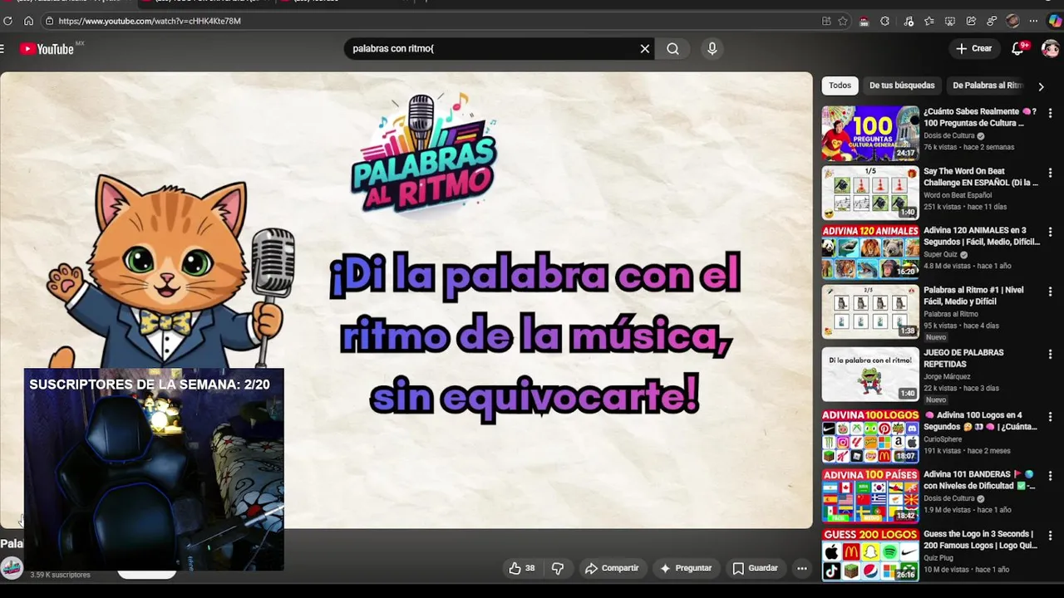Open the 'Palabras al Ritmo #1' thumbnail
1064x598 pixels.
pos(870,312)
